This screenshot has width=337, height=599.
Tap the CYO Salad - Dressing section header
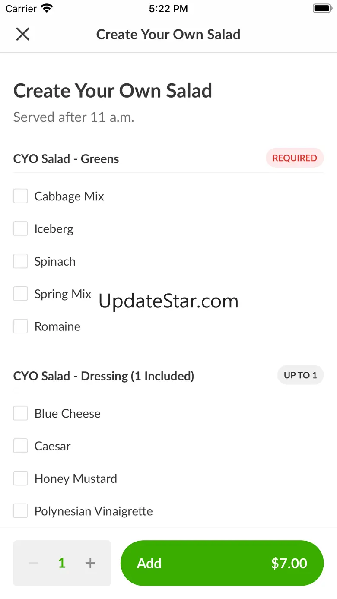[104, 376]
